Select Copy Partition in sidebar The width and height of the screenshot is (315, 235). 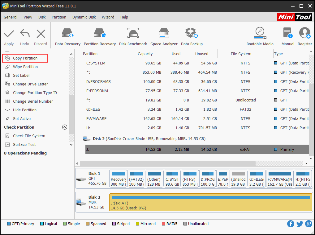click(x=25, y=58)
